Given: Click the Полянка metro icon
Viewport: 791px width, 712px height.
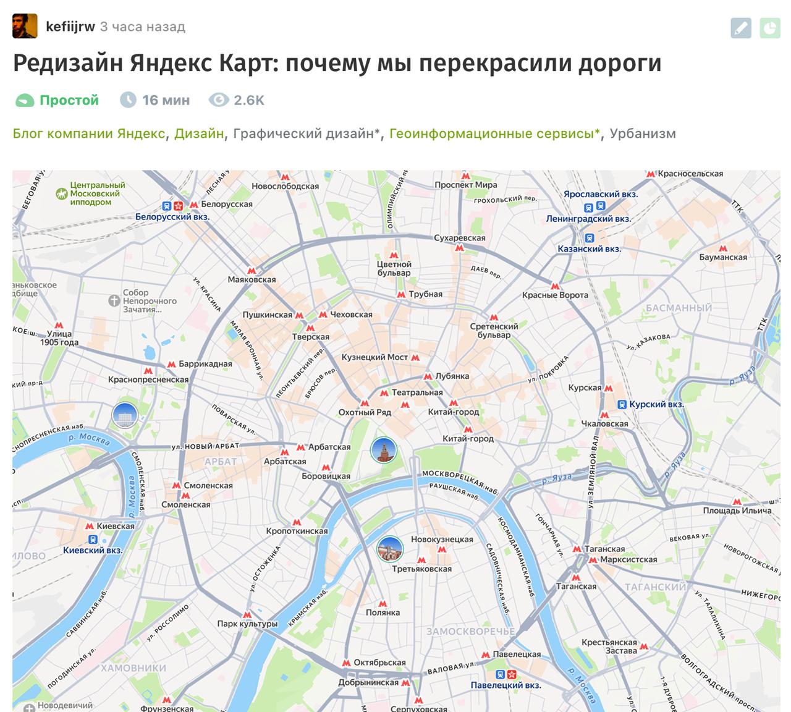Looking at the screenshot, I should [x=383, y=603].
